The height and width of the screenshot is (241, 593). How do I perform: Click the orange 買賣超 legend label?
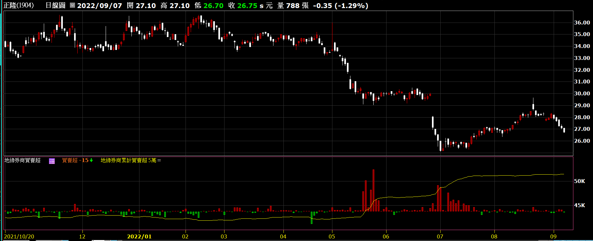(x=70, y=160)
